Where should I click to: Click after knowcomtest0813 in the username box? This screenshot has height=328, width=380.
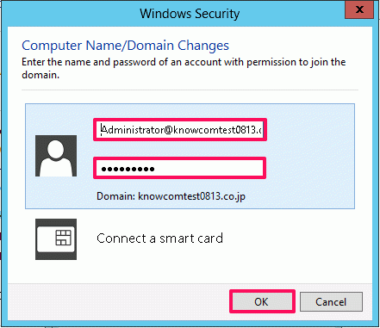[257, 130]
